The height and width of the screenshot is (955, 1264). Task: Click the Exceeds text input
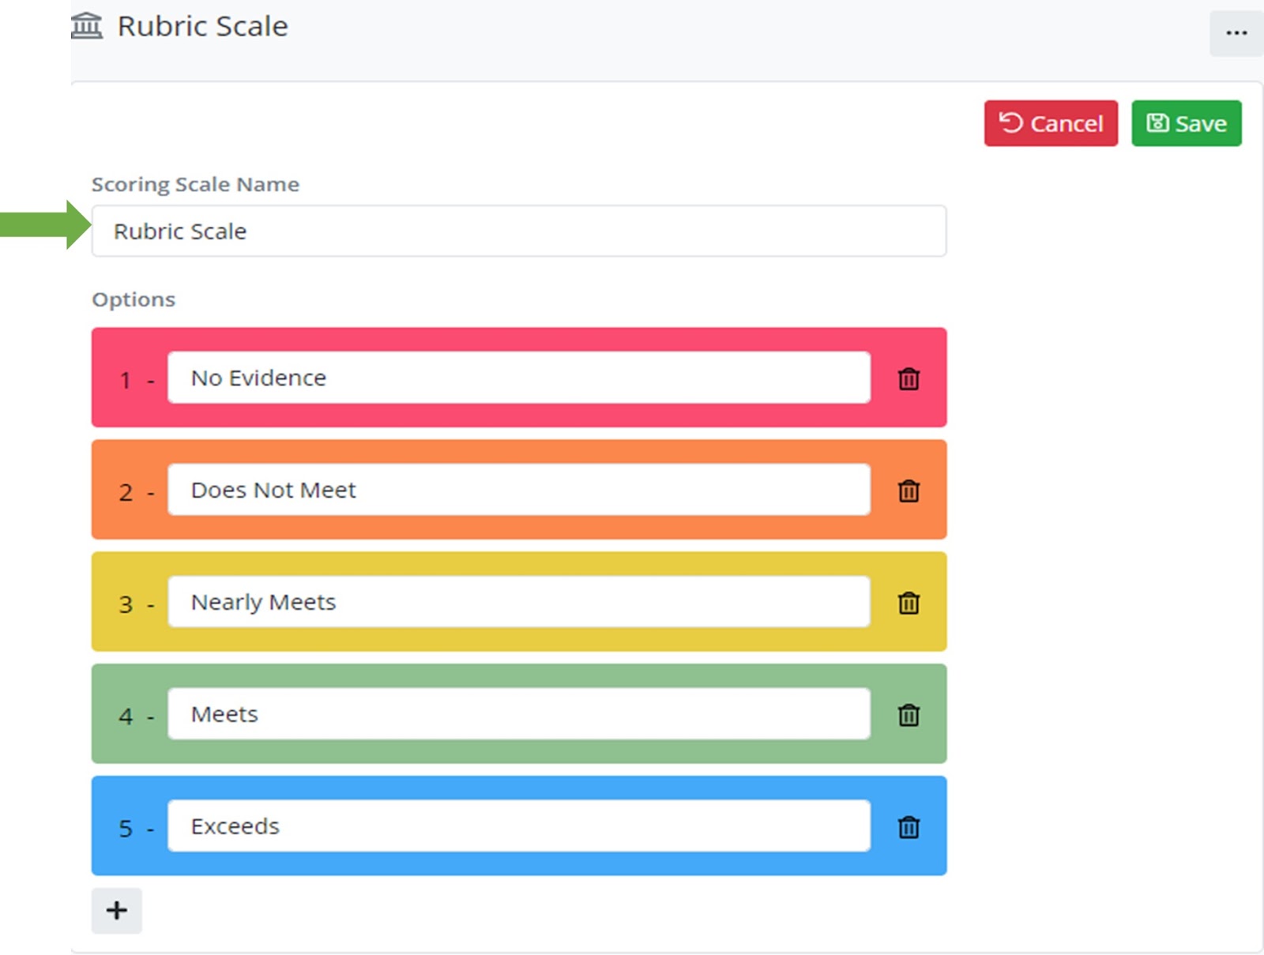pos(518,827)
